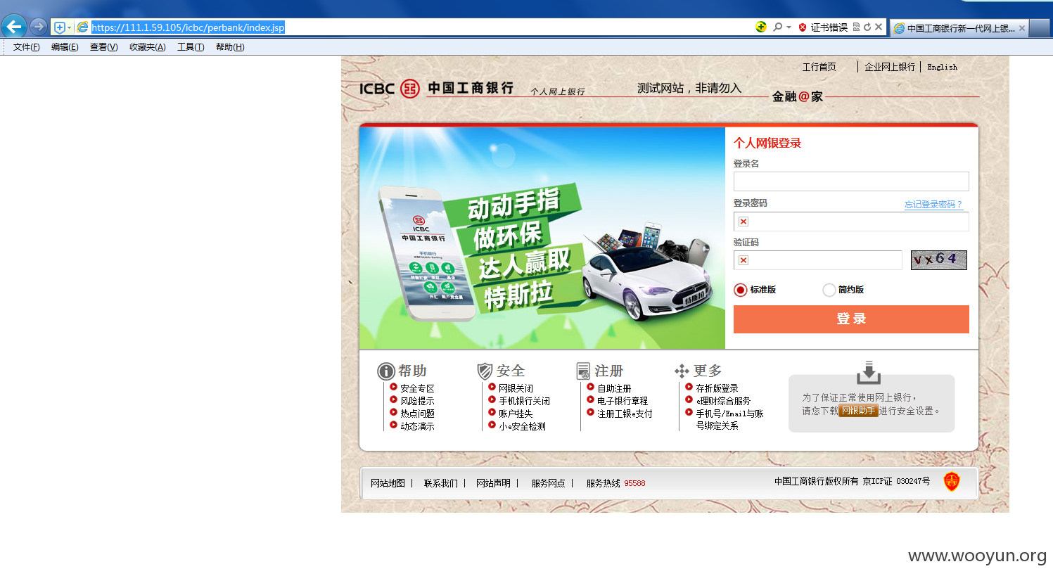
Task: Select the 标准版 radio button
Action: point(740,290)
